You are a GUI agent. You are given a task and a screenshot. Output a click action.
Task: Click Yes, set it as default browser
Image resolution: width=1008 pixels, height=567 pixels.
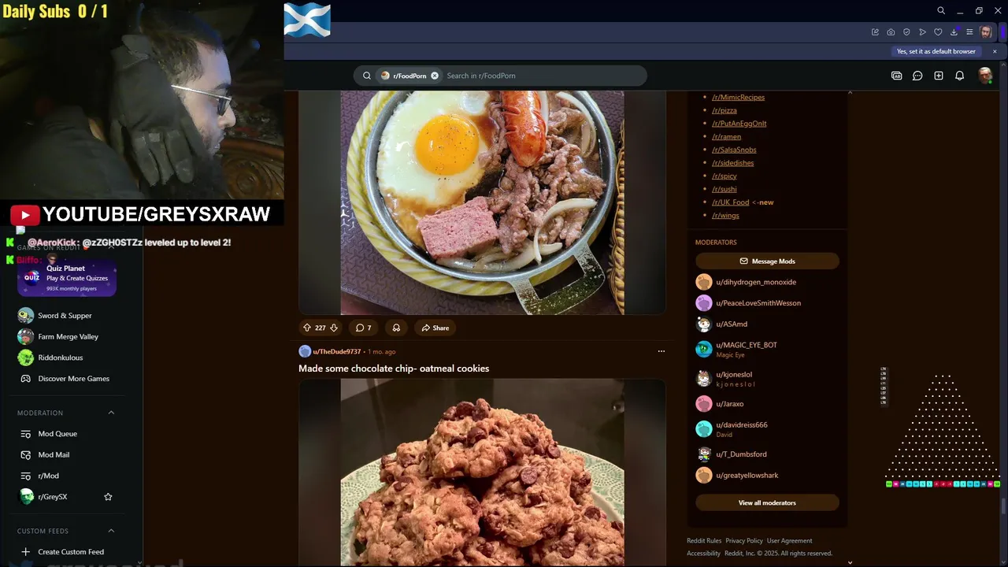936,51
